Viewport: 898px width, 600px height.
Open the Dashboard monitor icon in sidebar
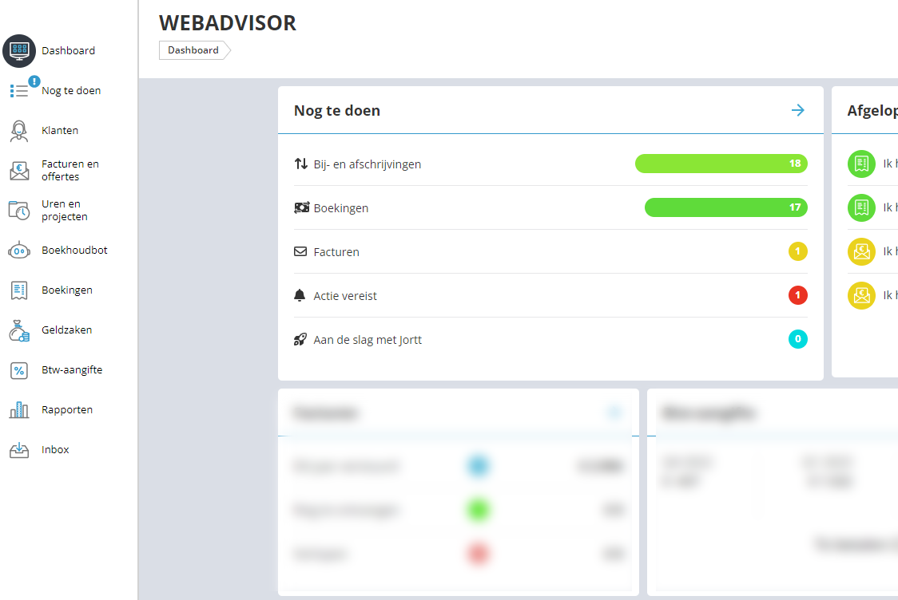click(x=19, y=51)
